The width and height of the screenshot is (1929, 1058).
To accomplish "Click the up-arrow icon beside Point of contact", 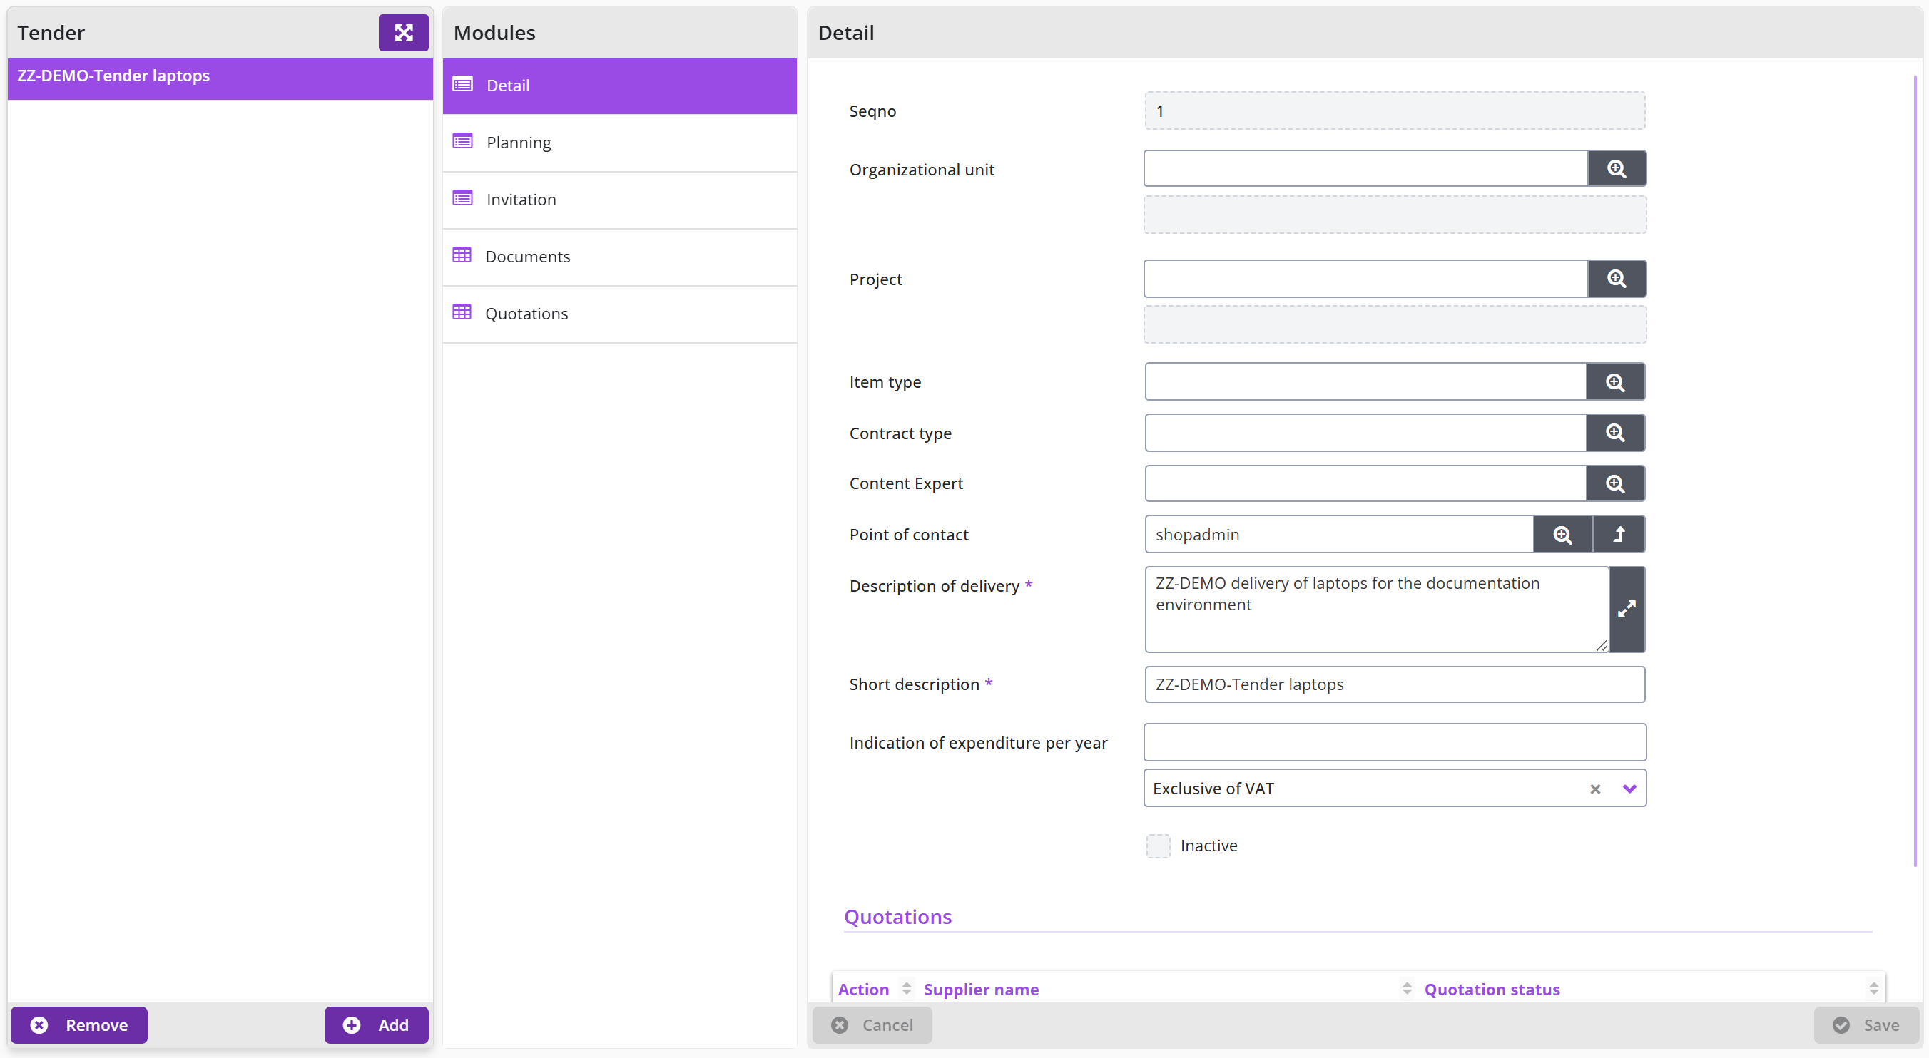I will [x=1619, y=534].
